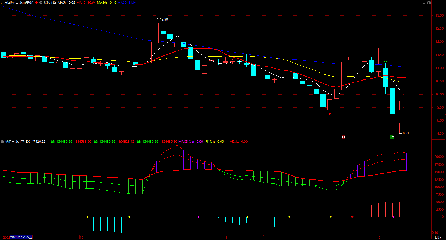Expand the 默认主图 main chart indicator dropdown

pos(41,3)
